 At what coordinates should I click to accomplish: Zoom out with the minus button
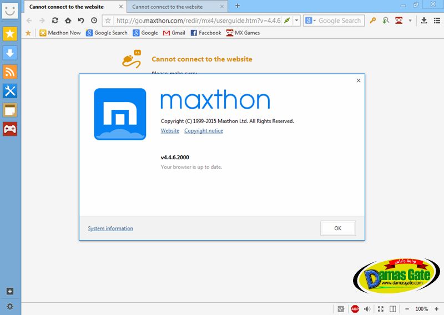(x=407, y=309)
